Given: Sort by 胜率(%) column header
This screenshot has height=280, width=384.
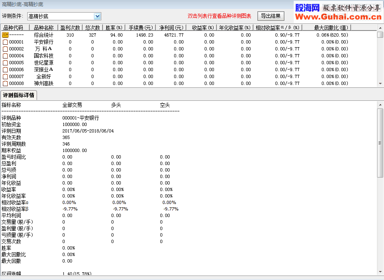Looking at the screenshot, I should [x=114, y=28].
